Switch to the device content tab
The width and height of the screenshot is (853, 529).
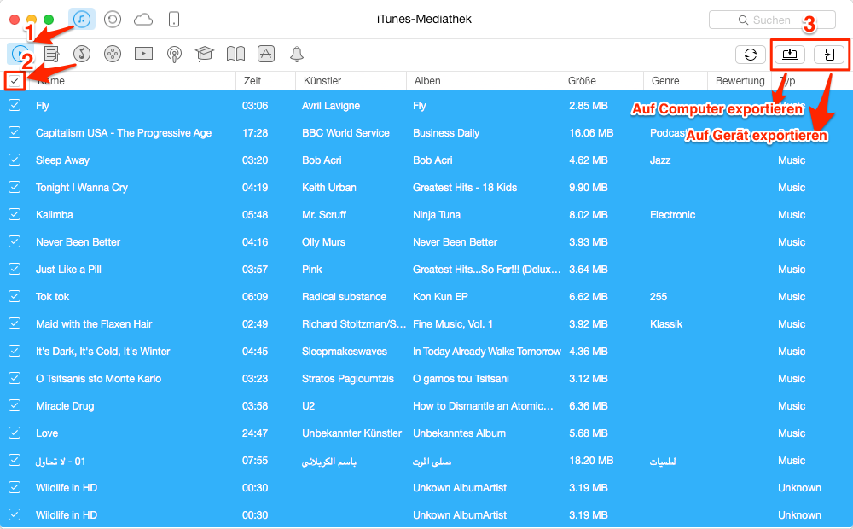tap(173, 20)
